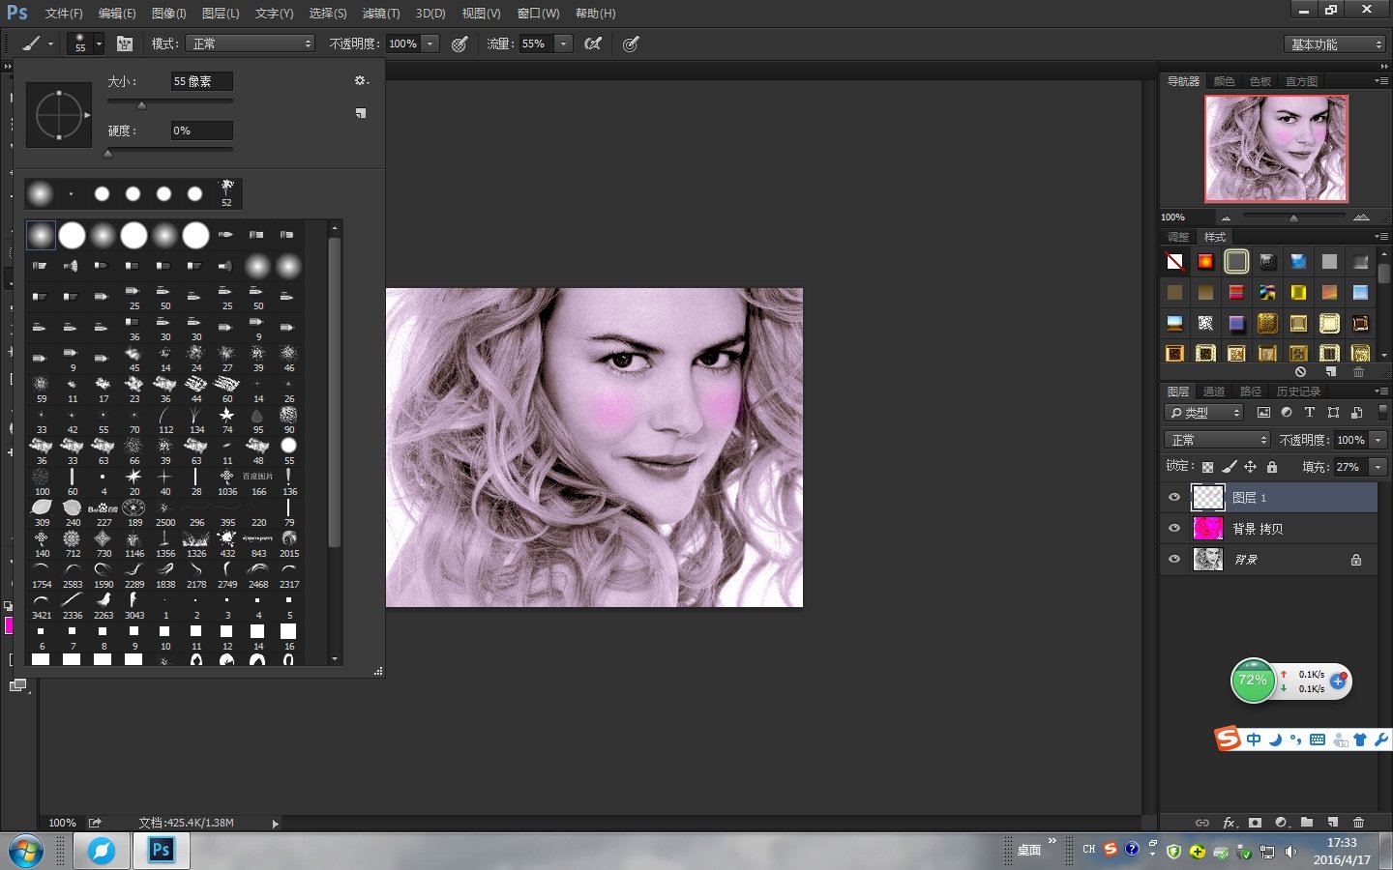This screenshot has width=1393, height=870.
Task: Link layers with the chain icon
Action: coord(1202,823)
